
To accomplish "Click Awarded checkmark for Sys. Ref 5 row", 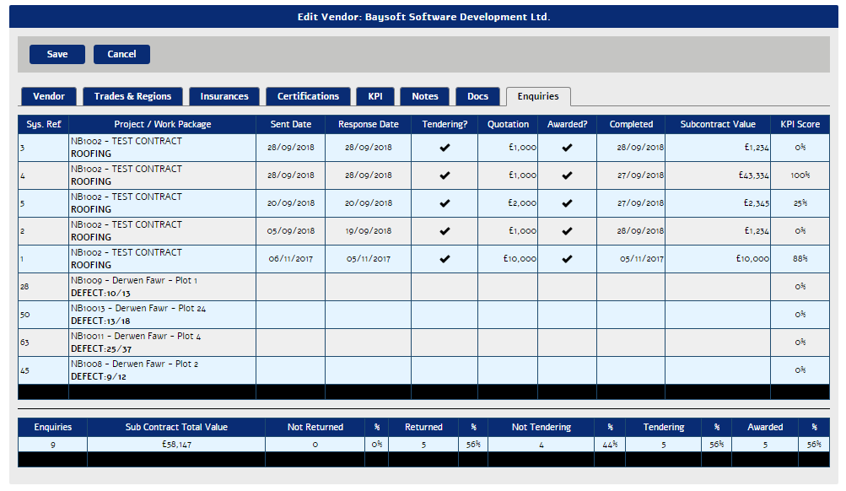I will pyautogui.click(x=567, y=203).
